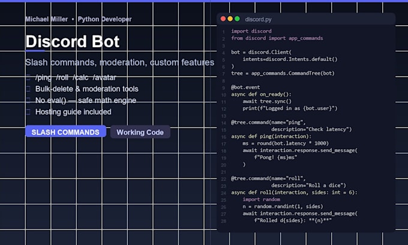
Task: Click code line 'tree = app_commands.CommandTree(bot)'
Action: point(283,73)
